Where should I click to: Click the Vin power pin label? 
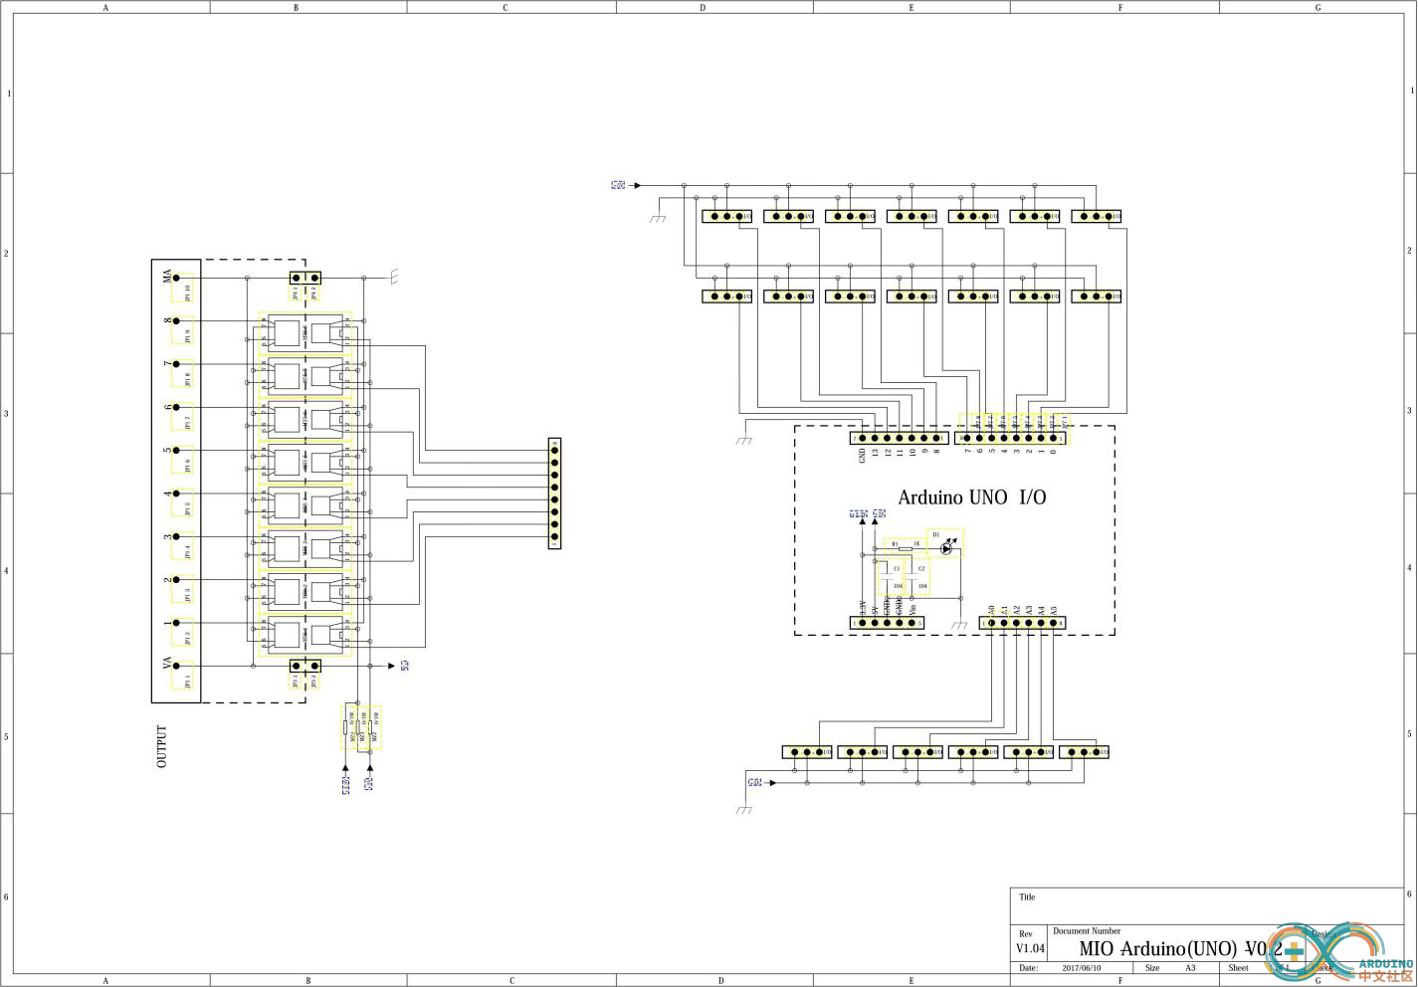(x=912, y=609)
